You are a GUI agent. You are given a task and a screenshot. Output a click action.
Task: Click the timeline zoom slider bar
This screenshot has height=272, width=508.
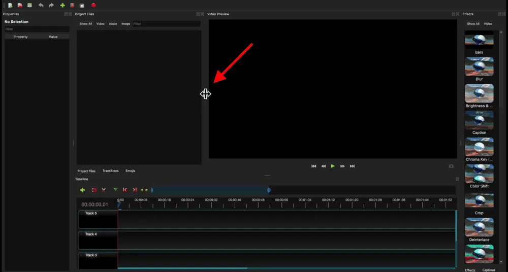tap(210, 190)
